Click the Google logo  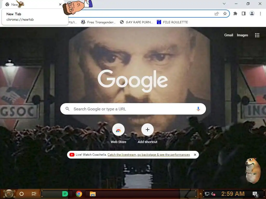[133, 81]
